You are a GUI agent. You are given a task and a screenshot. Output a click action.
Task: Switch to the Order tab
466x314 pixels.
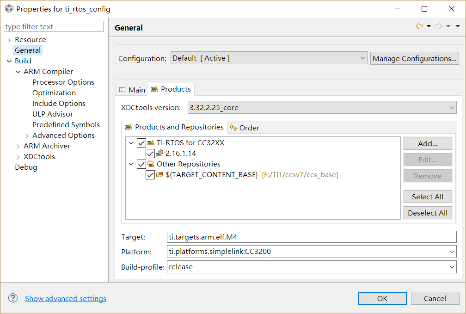245,128
